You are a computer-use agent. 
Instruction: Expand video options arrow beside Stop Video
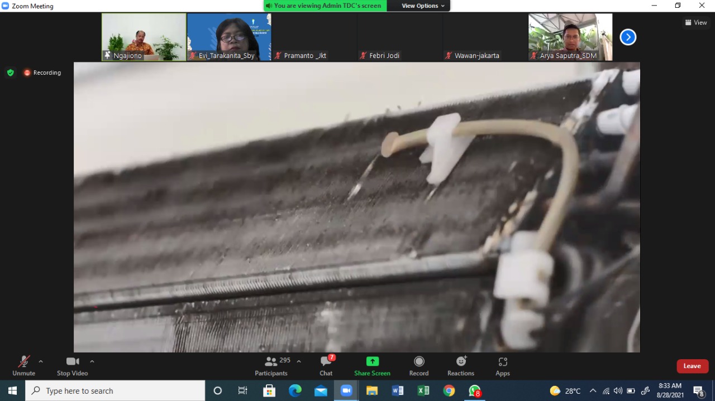point(92,361)
